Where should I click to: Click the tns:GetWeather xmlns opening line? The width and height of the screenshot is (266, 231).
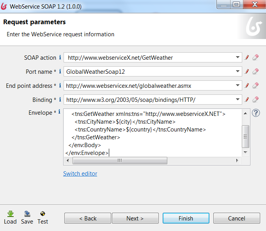tap(149, 114)
